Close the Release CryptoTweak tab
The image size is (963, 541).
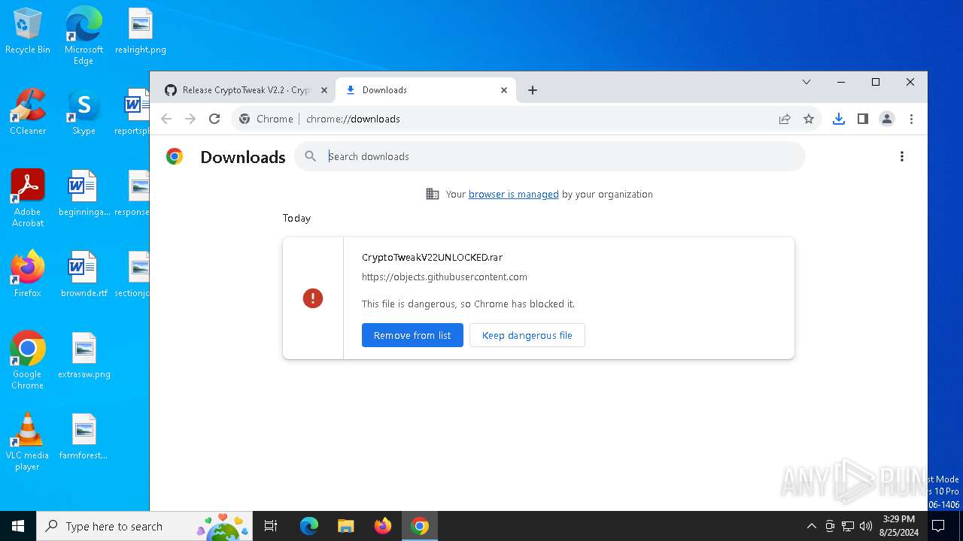[x=324, y=90]
